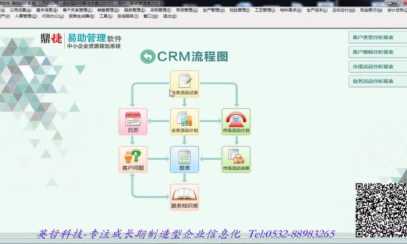
Task: Open 市场活动分析报表 report button
Action: coord(378,67)
